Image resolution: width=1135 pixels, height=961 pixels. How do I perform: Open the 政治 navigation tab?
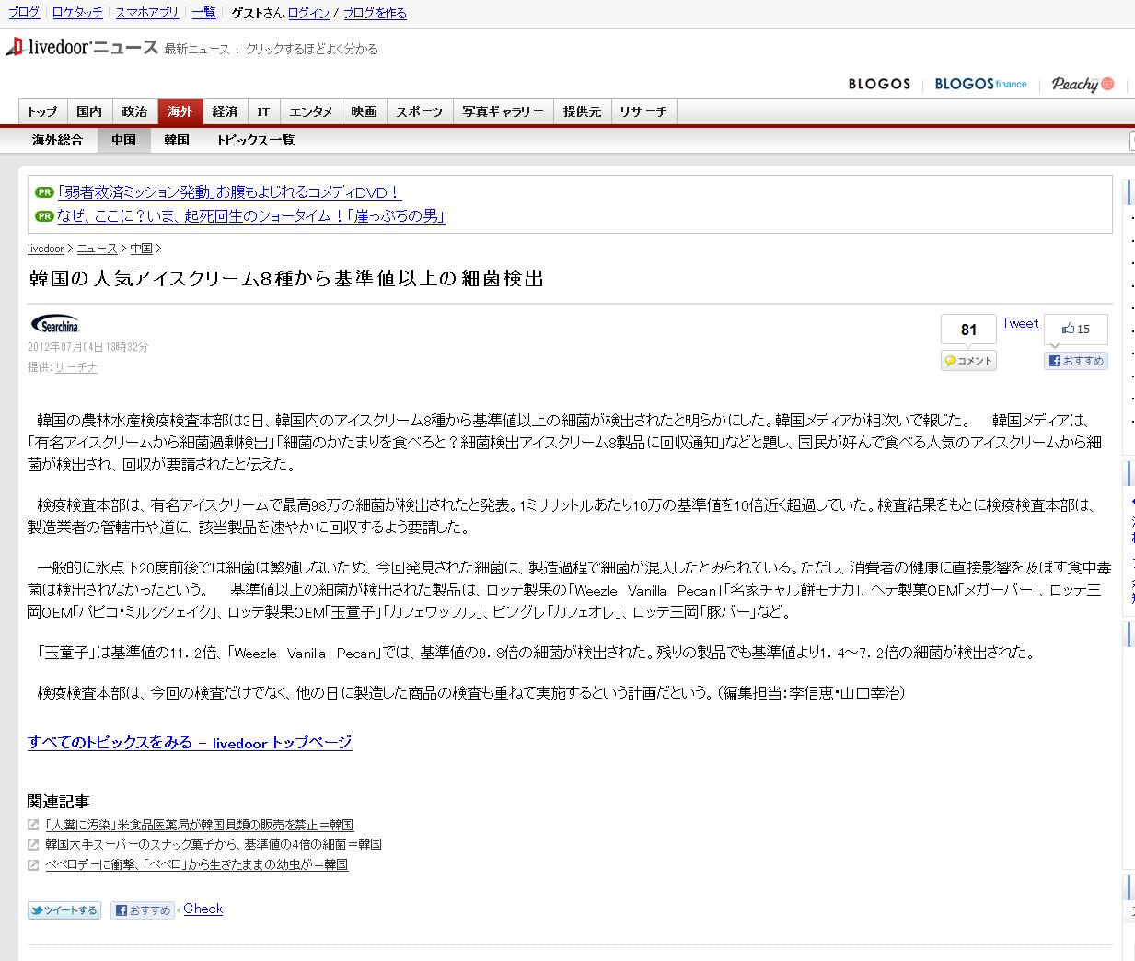[x=134, y=111]
